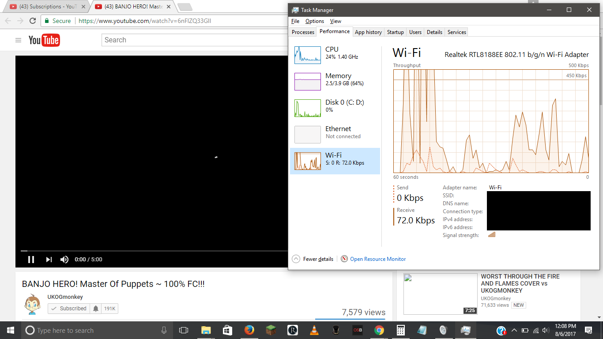This screenshot has width=603, height=339.
Task: Click the notification bell for UKOGmonkey
Action: click(96, 309)
